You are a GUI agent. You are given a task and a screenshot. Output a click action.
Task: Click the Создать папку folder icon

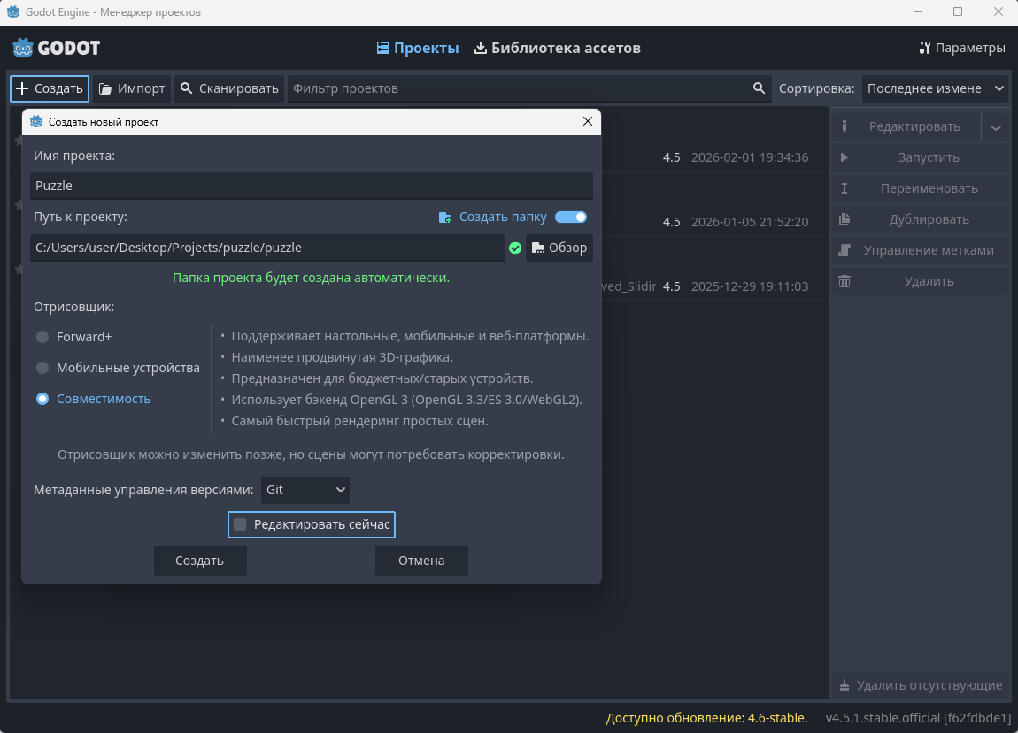pyautogui.click(x=445, y=218)
